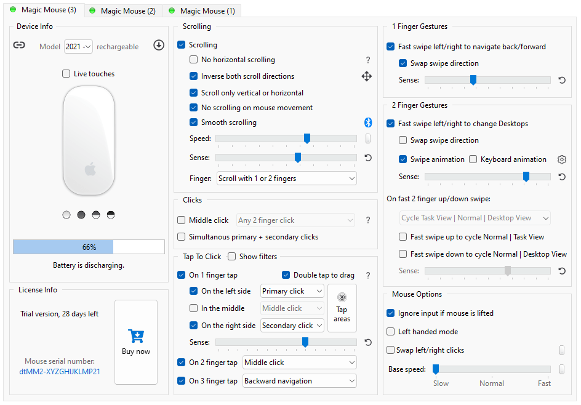Click the link/chain icon in Device Info
The image size is (581, 405).
click(20, 46)
